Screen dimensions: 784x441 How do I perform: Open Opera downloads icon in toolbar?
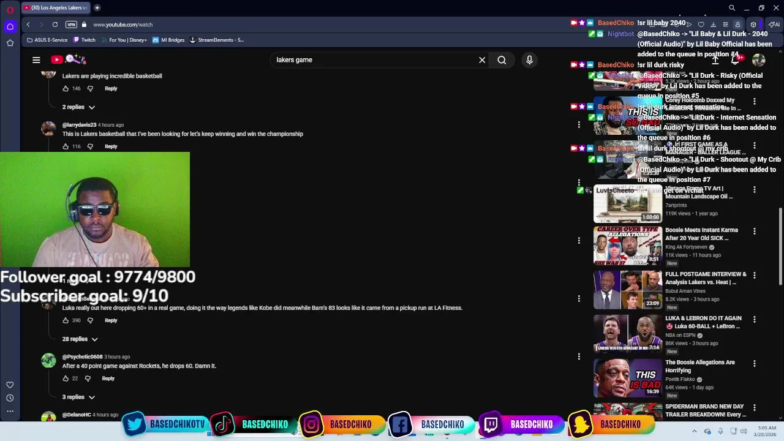coord(713,24)
